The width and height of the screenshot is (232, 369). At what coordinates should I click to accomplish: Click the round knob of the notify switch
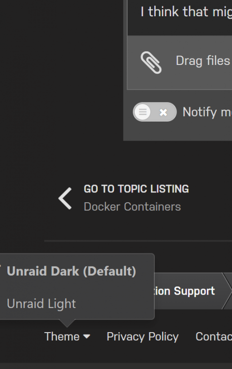coord(143,112)
